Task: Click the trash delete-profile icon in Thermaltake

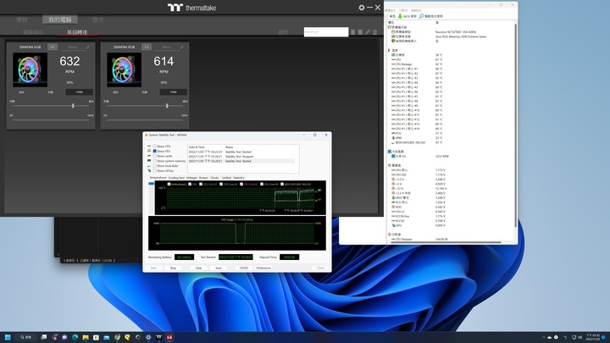Action: (375, 32)
